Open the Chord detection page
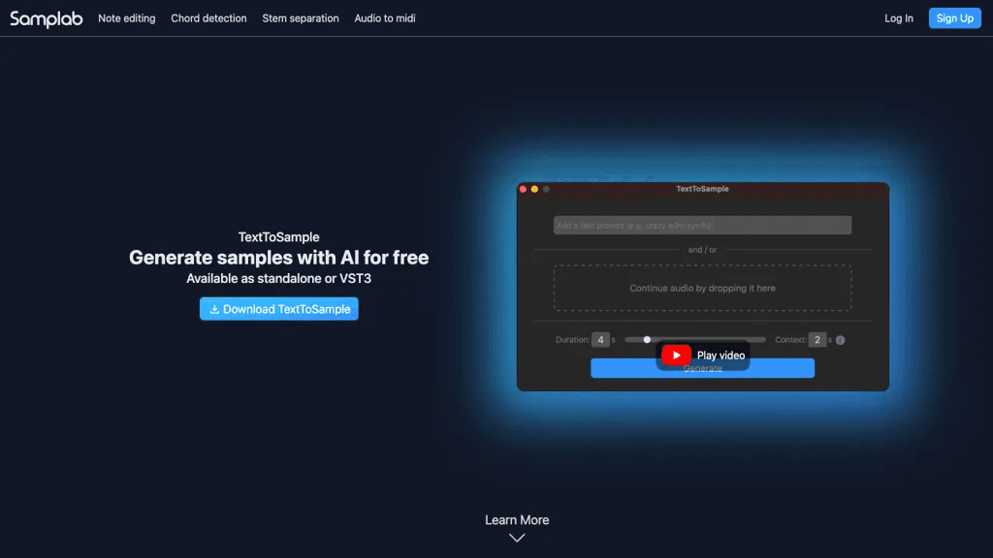 coord(208,18)
